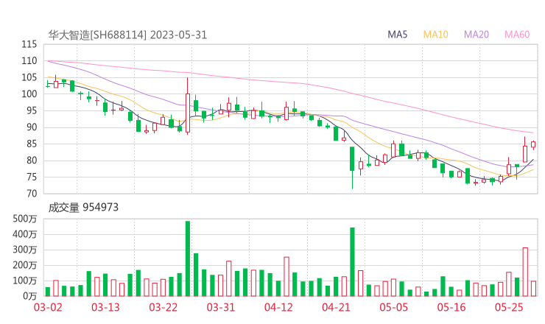
Task: Click the 95 price axis label
Action: (x=32, y=110)
